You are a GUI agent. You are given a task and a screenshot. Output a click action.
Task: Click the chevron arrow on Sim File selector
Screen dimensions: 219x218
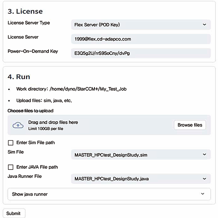[x=204, y=155]
